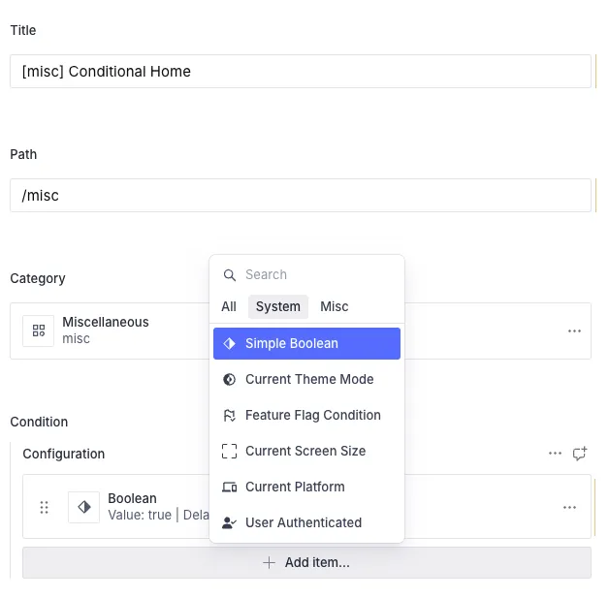609x598 pixels.
Task: Choose the Feature Flag Condition option
Action: point(312,415)
